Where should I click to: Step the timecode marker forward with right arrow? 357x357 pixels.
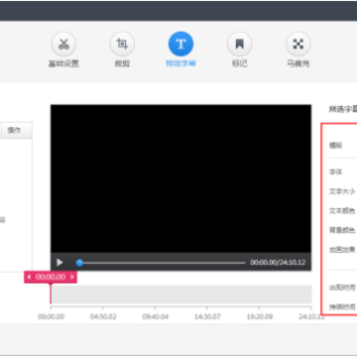tap(72, 277)
